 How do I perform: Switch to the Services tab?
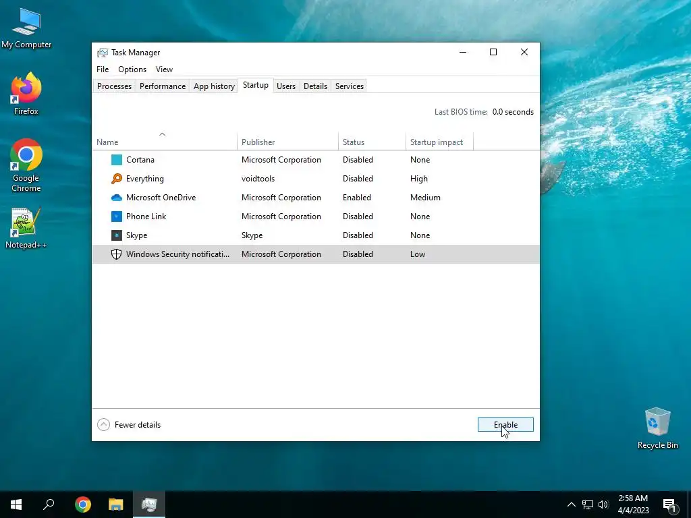click(350, 86)
